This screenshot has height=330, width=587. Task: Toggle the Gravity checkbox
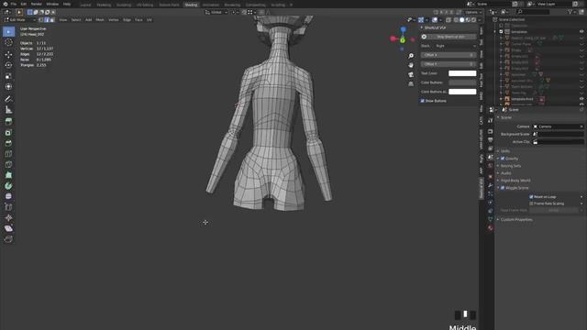click(503, 159)
